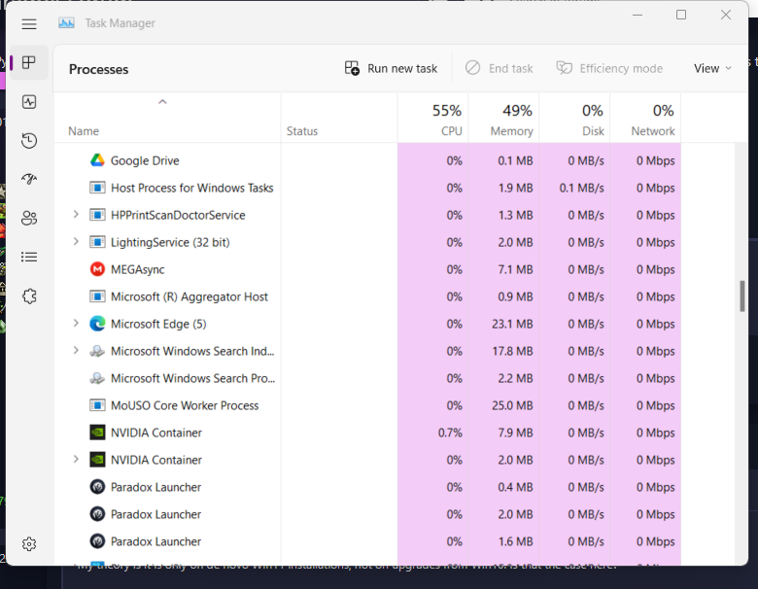Click the End task button
The width and height of the screenshot is (758, 589).
[x=499, y=68]
